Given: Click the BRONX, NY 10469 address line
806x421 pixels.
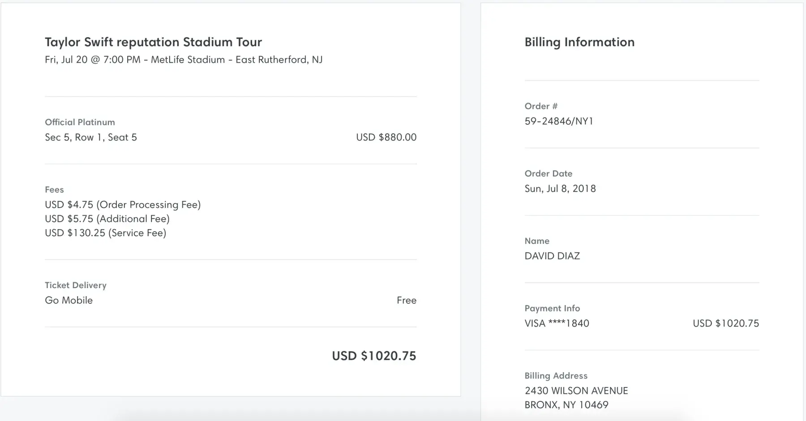Looking at the screenshot, I should tap(566, 405).
